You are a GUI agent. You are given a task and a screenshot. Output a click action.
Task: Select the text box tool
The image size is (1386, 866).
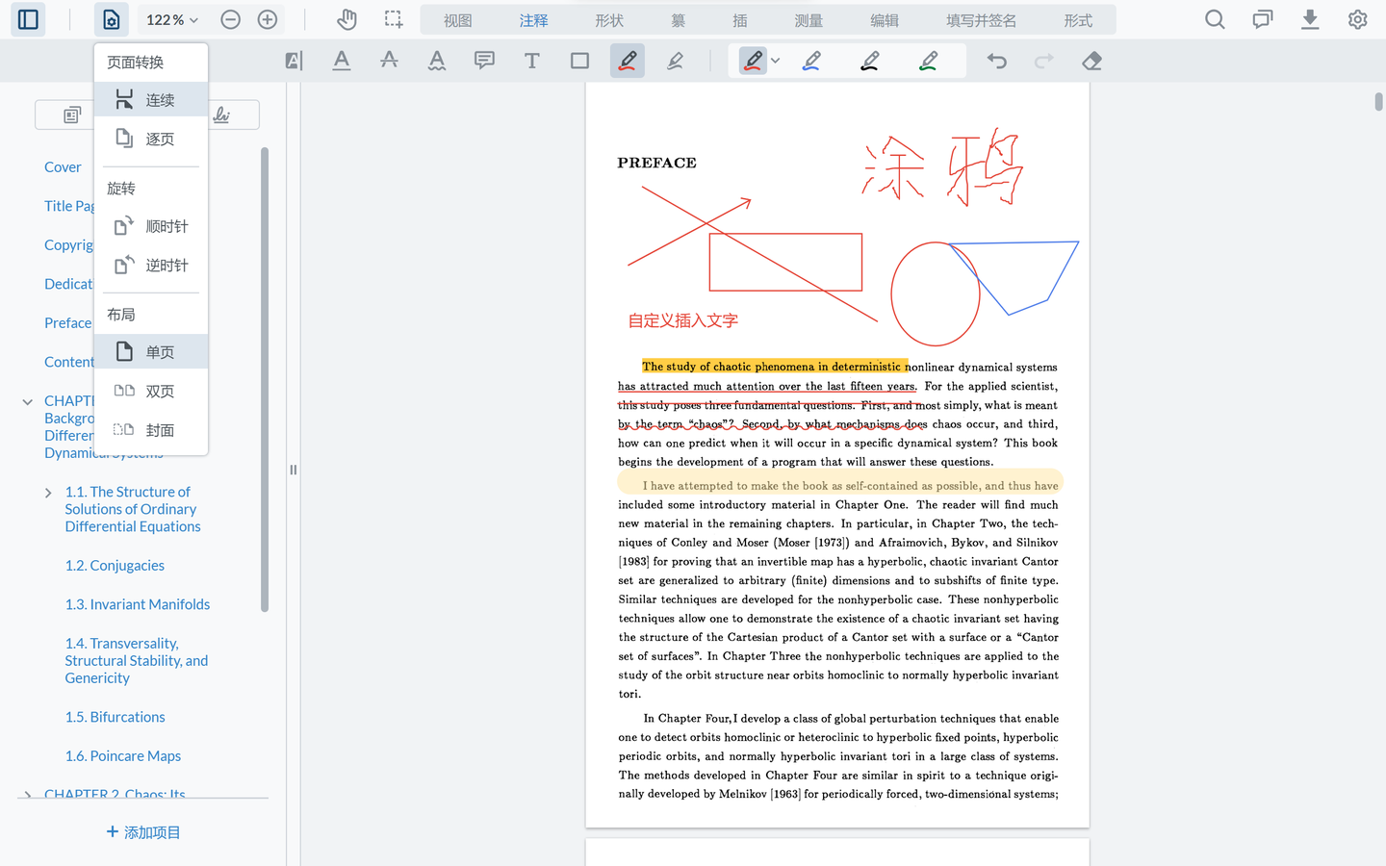click(x=531, y=60)
